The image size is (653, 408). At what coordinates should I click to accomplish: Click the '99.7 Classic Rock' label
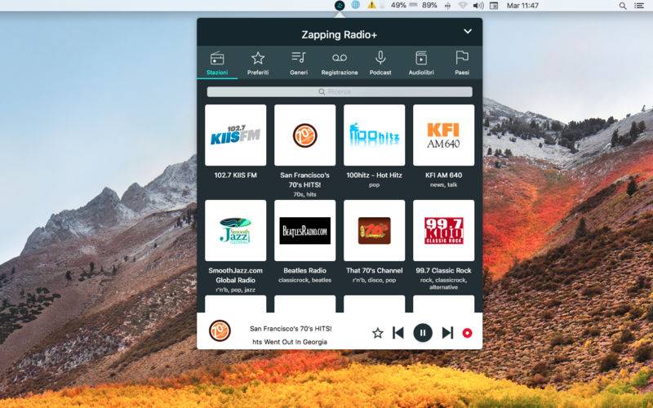(443, 271)
